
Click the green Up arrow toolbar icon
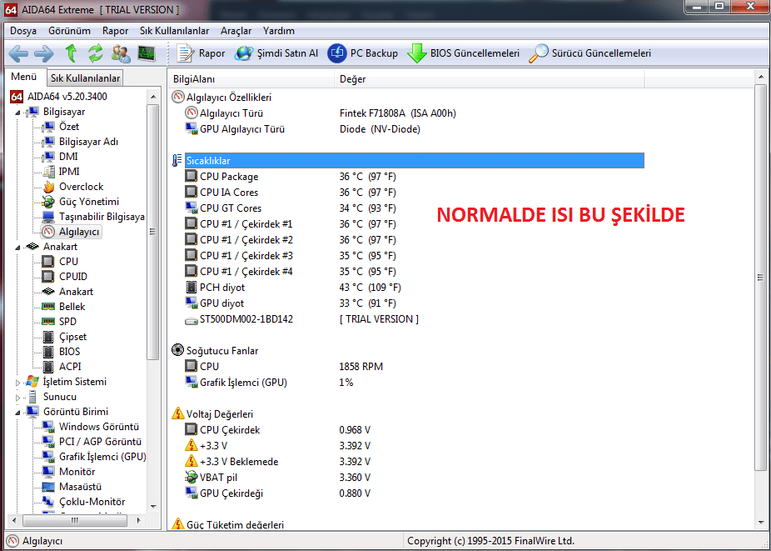[x=71, y=53]
